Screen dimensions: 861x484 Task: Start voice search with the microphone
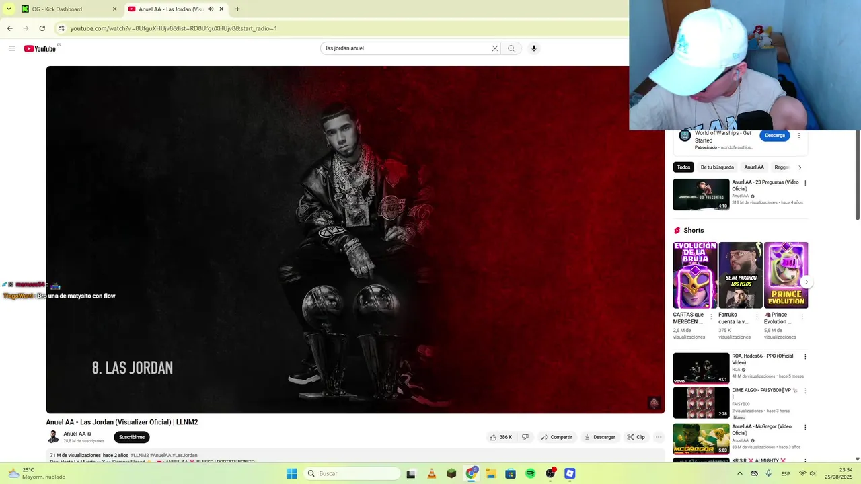[534, 48]
